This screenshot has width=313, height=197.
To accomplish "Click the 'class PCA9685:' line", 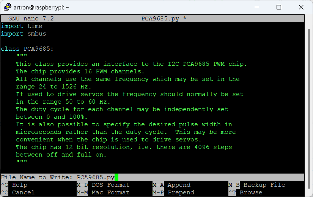I will pyautogui.click(x=27, y=49).
